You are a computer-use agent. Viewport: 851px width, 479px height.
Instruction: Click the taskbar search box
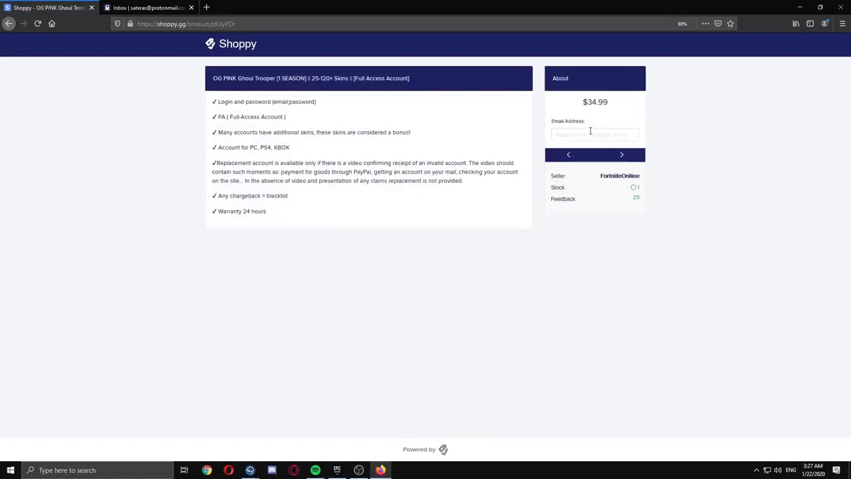97,470
